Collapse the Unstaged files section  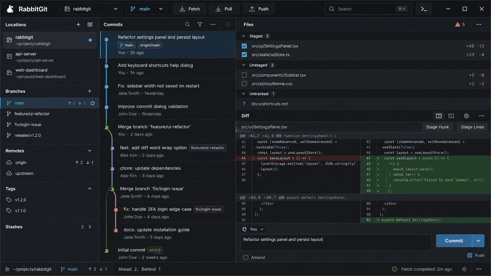tap(243, 65)
